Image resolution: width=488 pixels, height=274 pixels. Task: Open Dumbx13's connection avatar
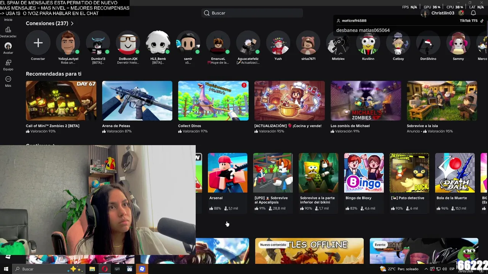[98, 43]
